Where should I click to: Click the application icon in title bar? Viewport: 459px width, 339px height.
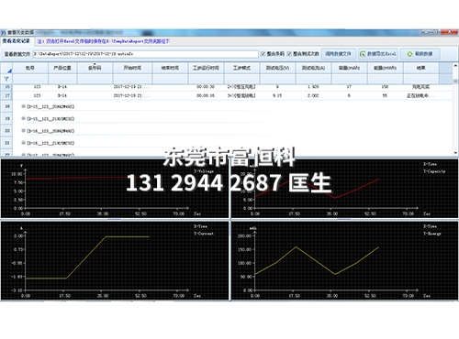(4, 32)
